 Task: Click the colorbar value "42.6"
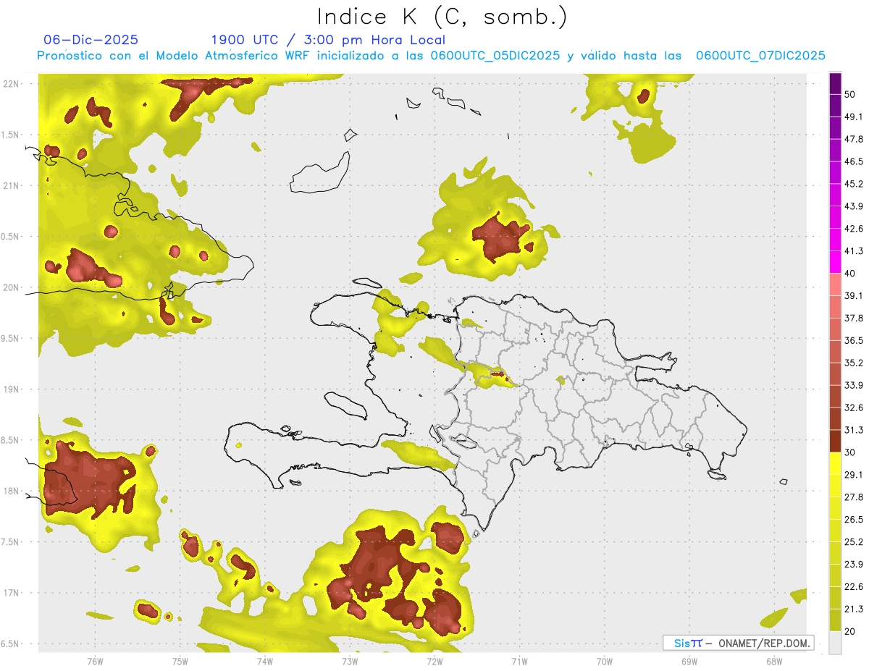[x=855, y=229]
